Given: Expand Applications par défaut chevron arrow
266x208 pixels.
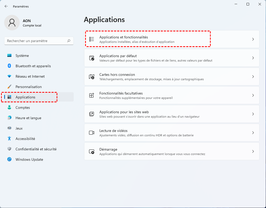Looking at the screenshot, I should coord(253,58).
